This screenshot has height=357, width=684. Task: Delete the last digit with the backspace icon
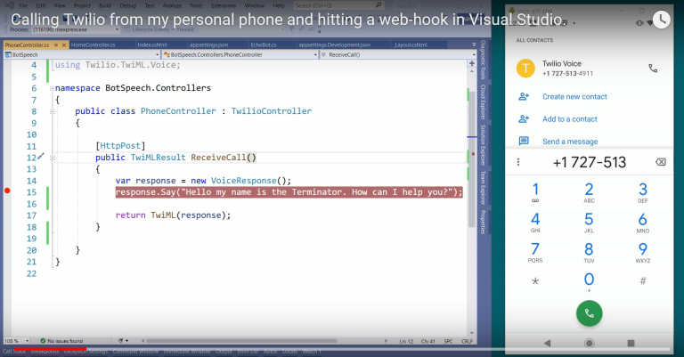pos(661,162)
